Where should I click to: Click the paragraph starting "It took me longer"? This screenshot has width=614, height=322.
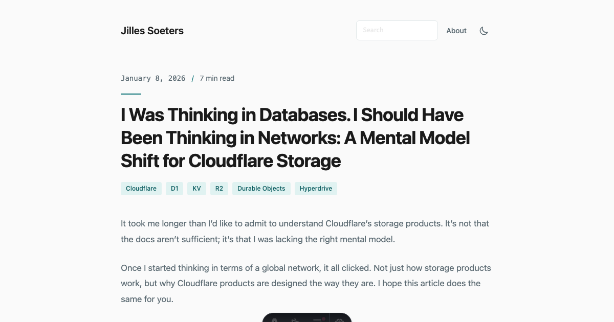click(x=305, y=231)
